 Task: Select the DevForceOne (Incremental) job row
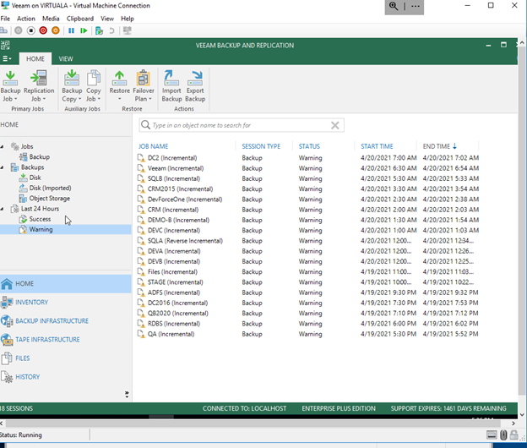308,199
